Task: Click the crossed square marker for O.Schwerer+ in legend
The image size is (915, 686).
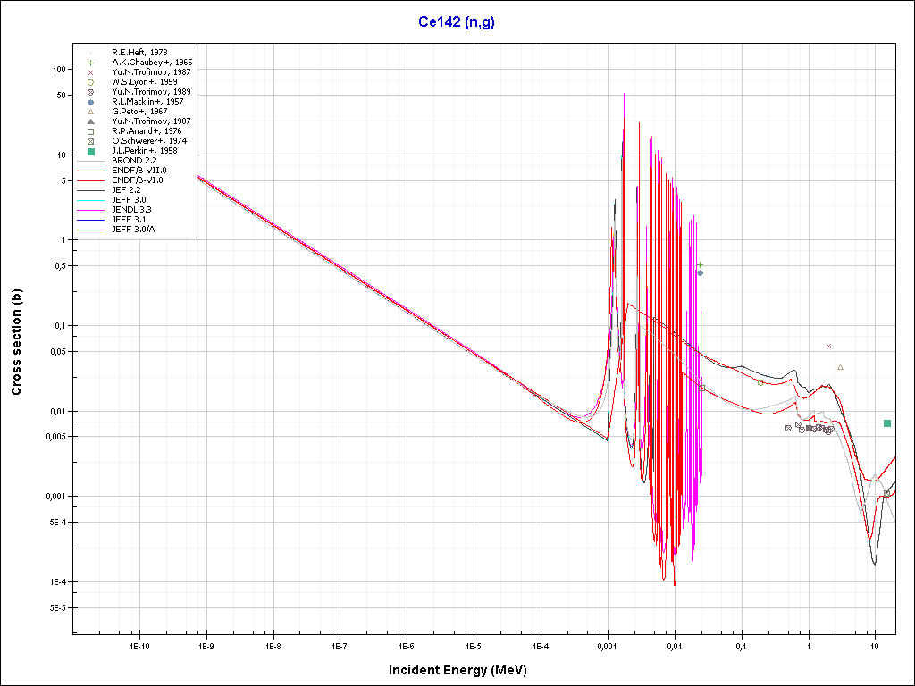Action: pos(91,141)
